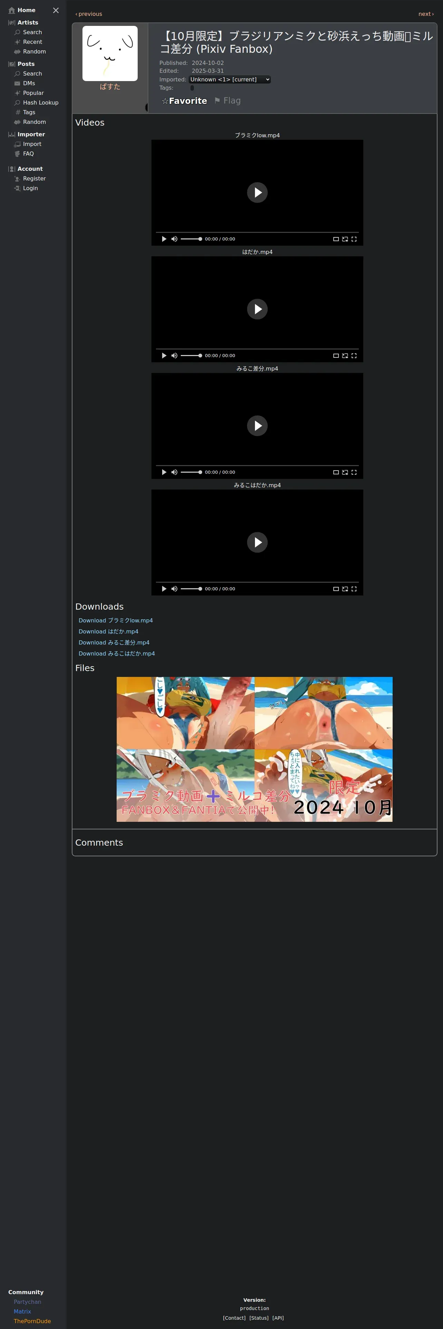Viewport: 443px width, 1329px height.
Task: Open Matrix community link
Action: coord(22,1311)
